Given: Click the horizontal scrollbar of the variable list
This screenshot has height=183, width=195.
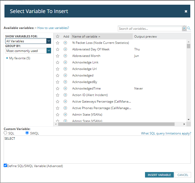Looking at the screenshot, I should click(x=116, y=124).
